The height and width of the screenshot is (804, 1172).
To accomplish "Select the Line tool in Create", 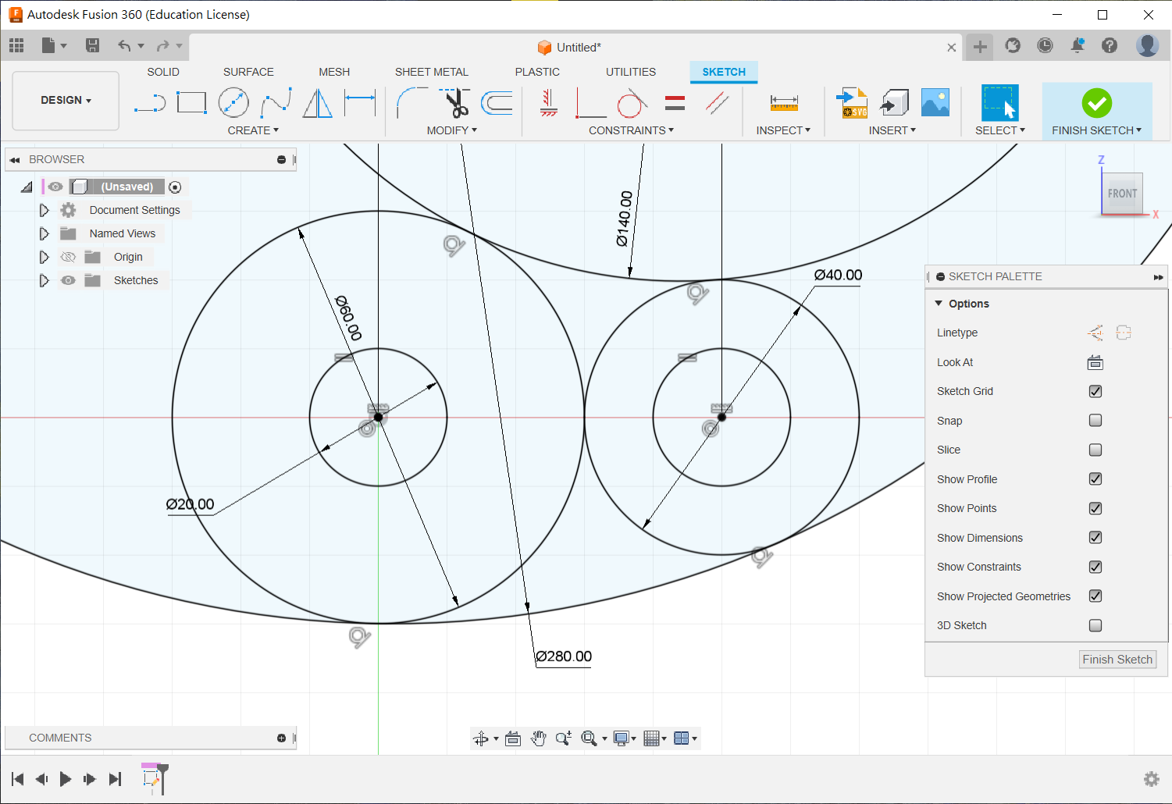I will coord(149,103).
